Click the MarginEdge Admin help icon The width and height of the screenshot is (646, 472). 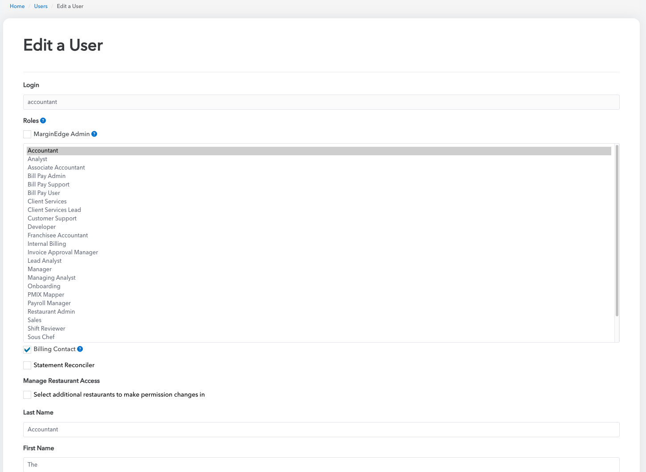(94, 134)
